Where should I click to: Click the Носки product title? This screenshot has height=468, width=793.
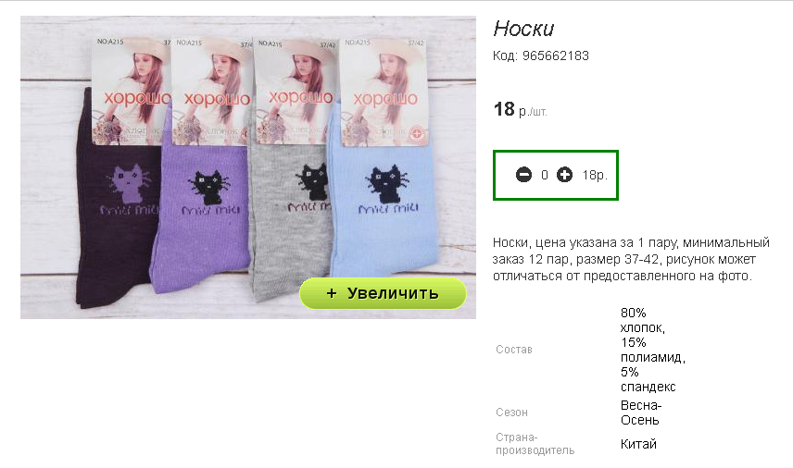click(523, 29)
